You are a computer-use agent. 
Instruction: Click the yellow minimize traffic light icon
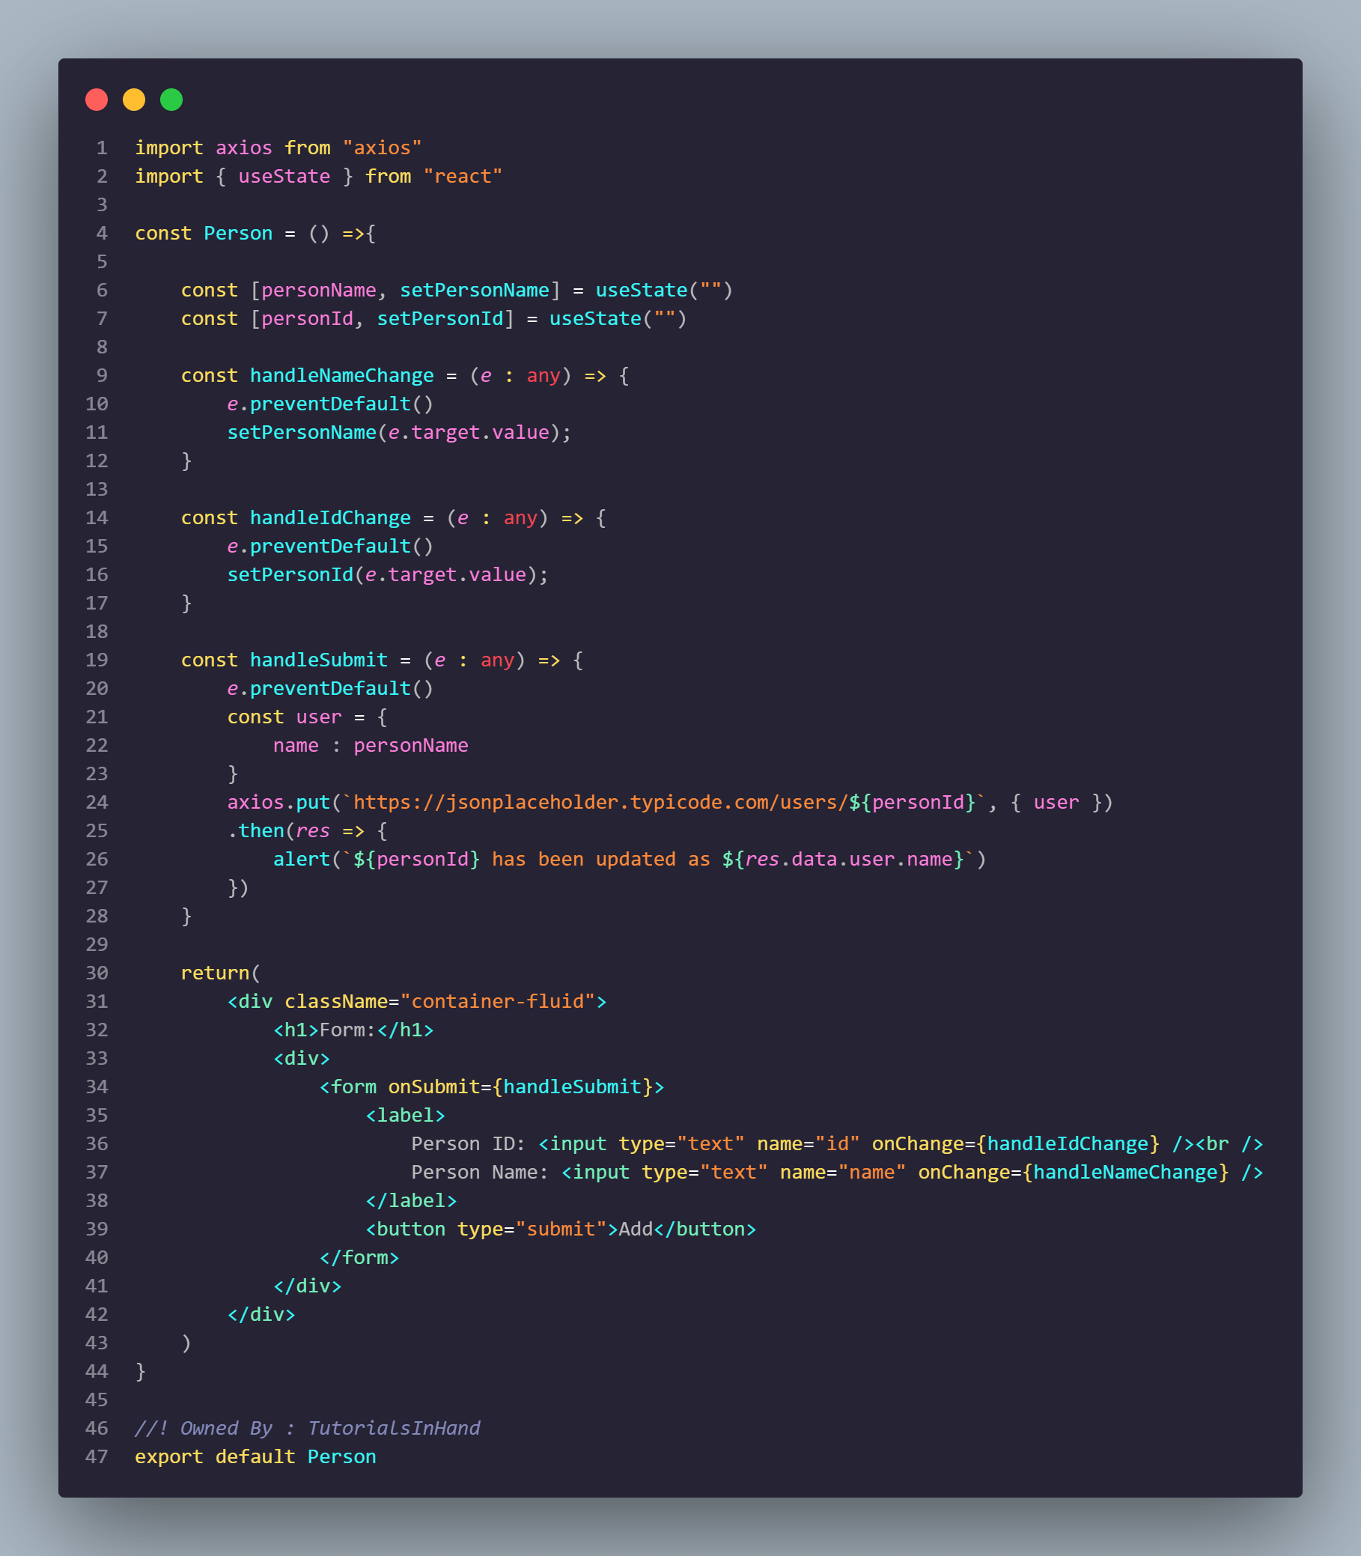(135, 100)
